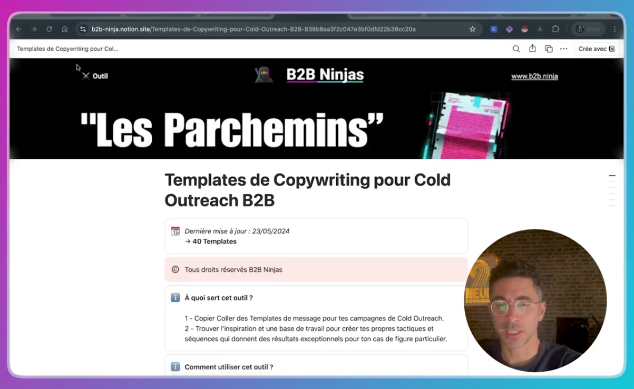Viewport: 634px width, 389px height.
Task: Search the Notion page with magnifier icon
Action: (x=516, y=49)
